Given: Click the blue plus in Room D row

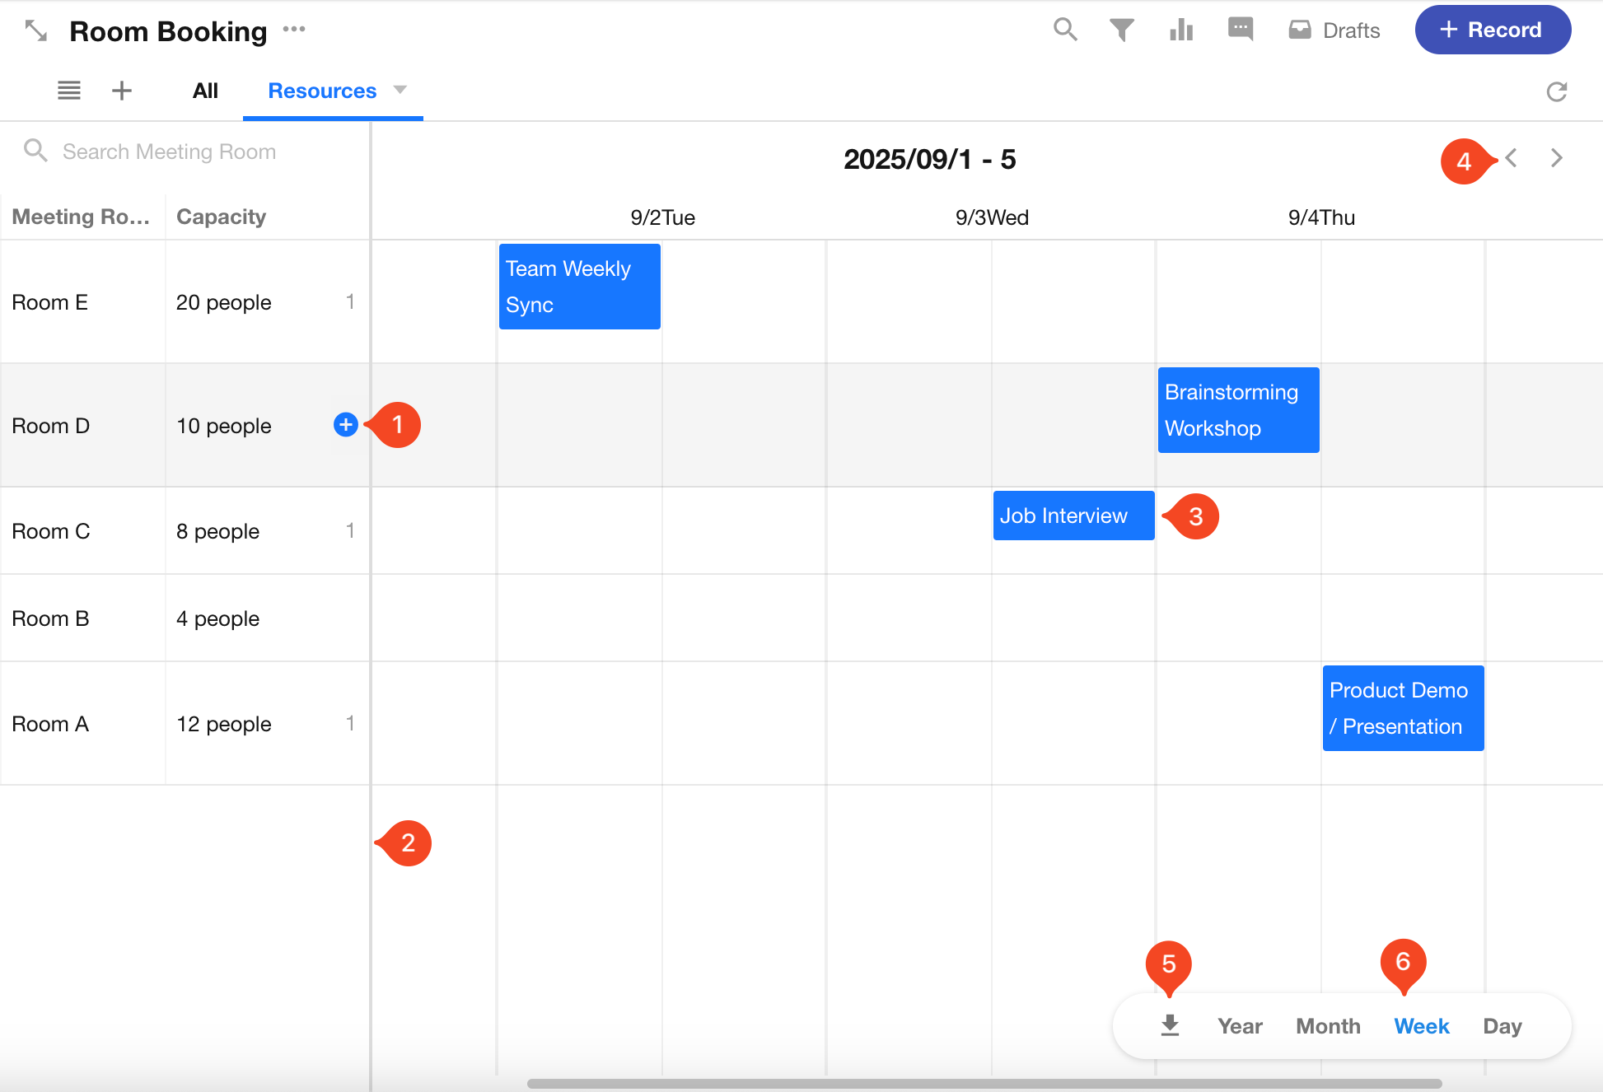Looking at the screenshot, I should (x=346, y=425).
